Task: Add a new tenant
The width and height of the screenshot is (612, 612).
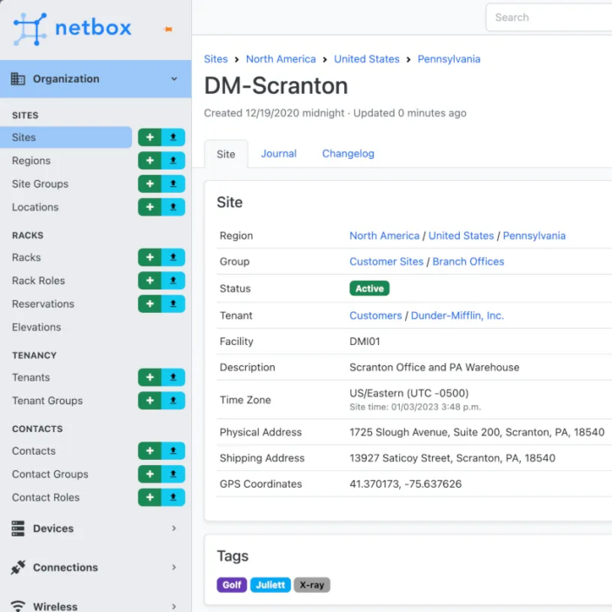Action: tap(150, 377)
